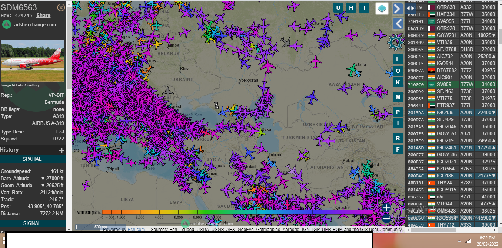This screenshot has height=248, width=502.
Task: Click the SPATIAL section header
Action: pos(32,159)
